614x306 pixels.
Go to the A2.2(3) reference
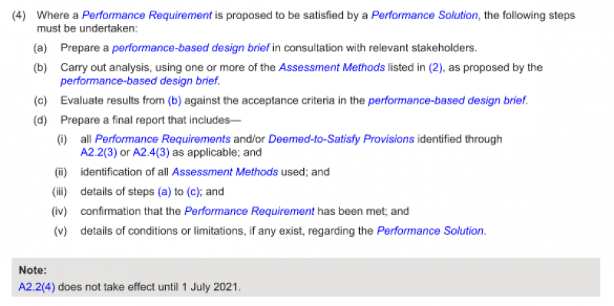pyautogui.click(x=98, y=153)
